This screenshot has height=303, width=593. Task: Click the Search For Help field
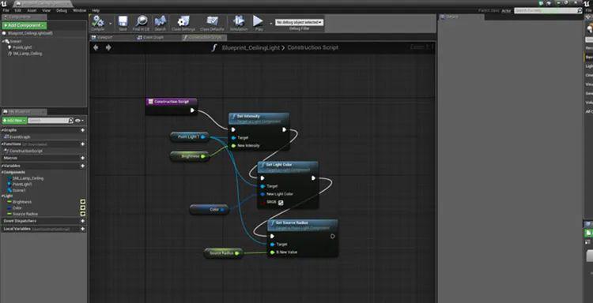pos(549,10)
